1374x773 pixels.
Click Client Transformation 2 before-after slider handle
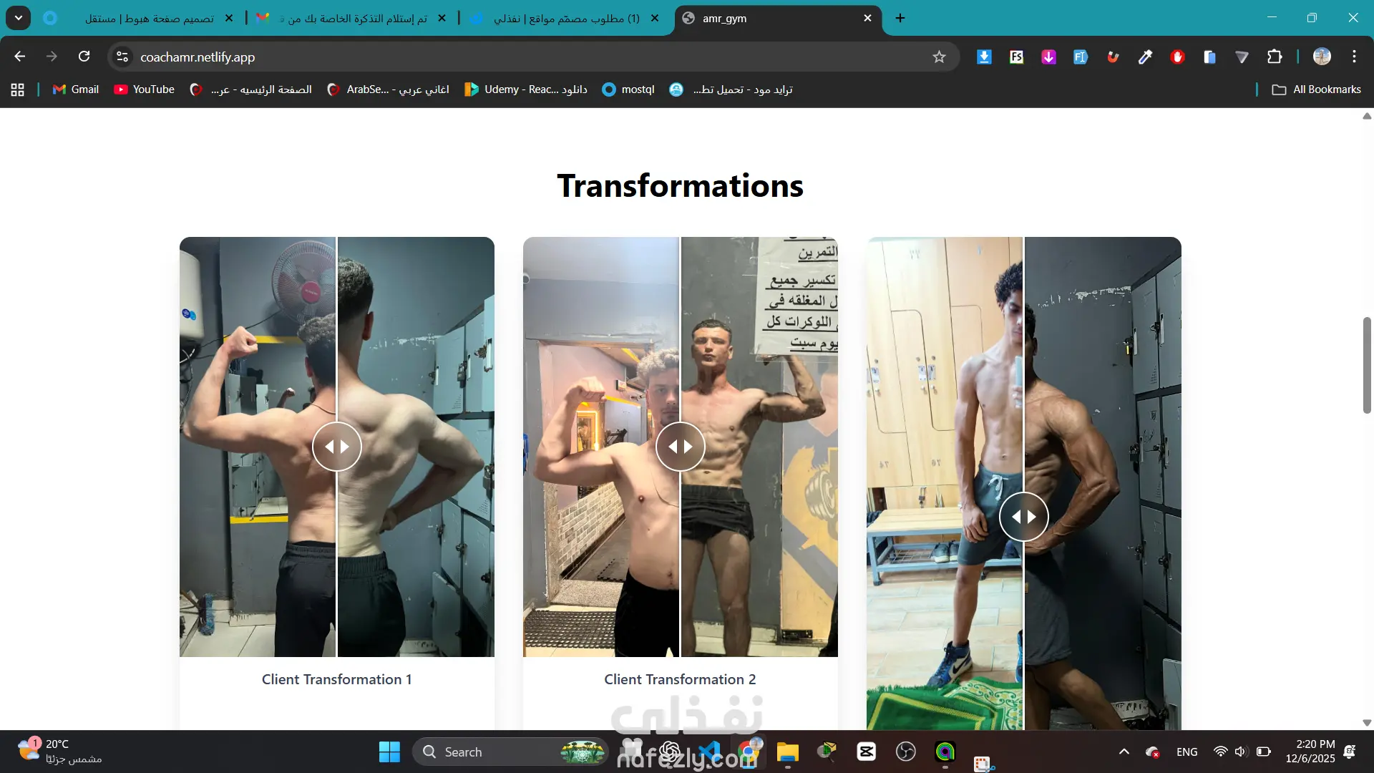(680, 447)
